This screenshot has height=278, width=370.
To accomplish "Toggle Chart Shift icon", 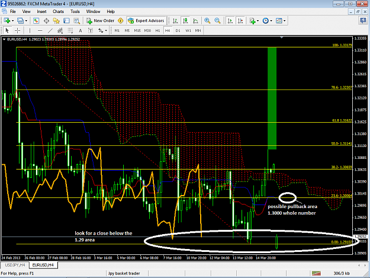I will 240,21.
